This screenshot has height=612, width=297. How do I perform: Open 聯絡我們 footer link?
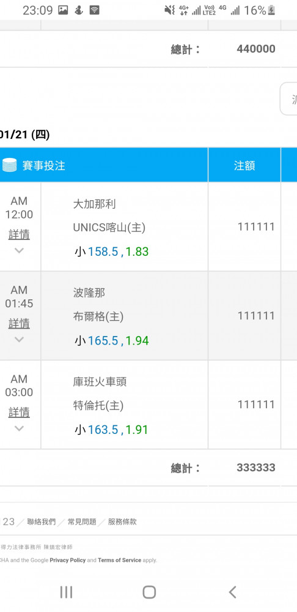pyautogui.click(x=42, y=522)
